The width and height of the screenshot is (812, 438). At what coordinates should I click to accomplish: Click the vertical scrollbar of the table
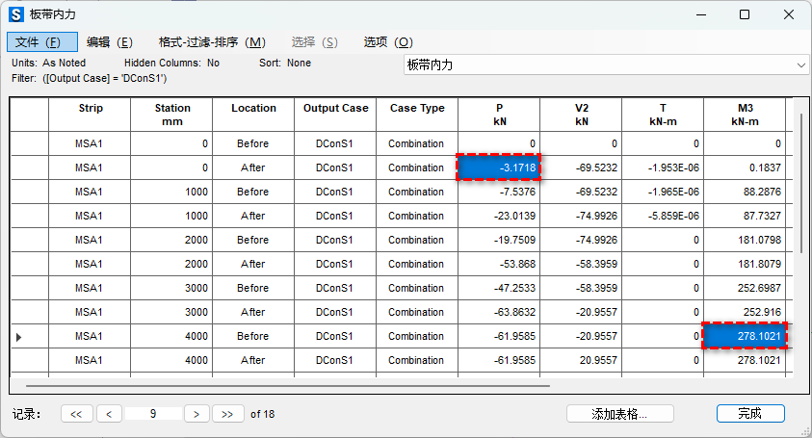click(x=799, y=183)
